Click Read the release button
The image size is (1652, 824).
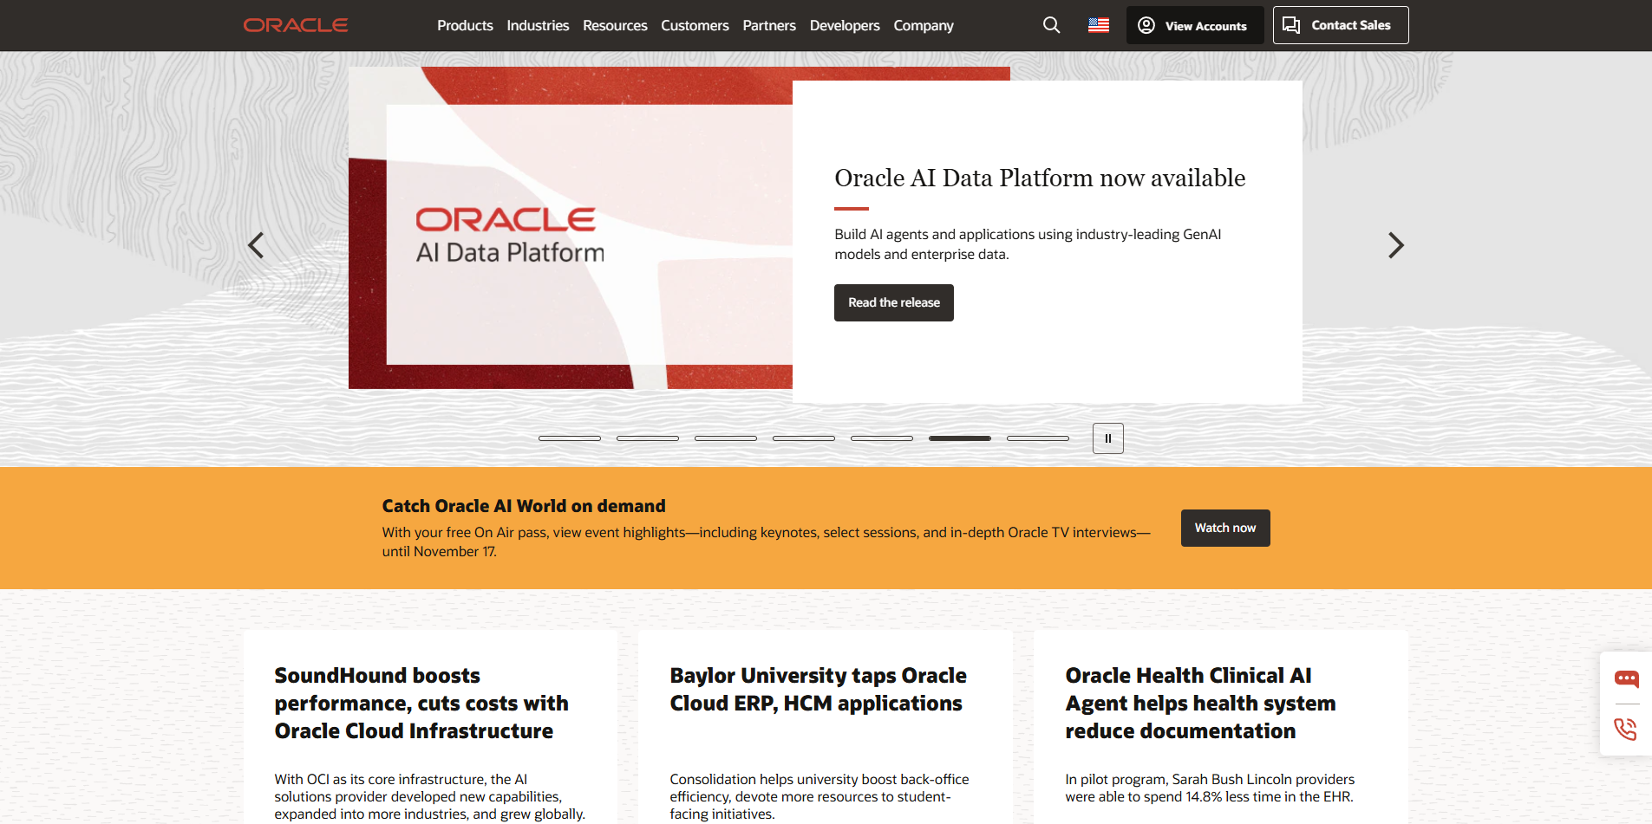(x=894, y=302)
